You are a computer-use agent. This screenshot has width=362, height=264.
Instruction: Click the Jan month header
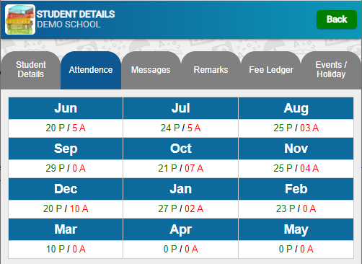click(180, 189)
